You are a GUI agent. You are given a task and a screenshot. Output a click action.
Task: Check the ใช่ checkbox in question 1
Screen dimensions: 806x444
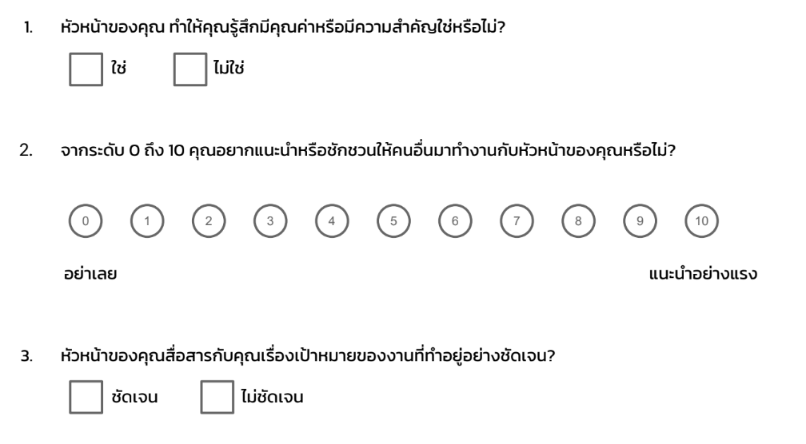[x=86, y=69]
